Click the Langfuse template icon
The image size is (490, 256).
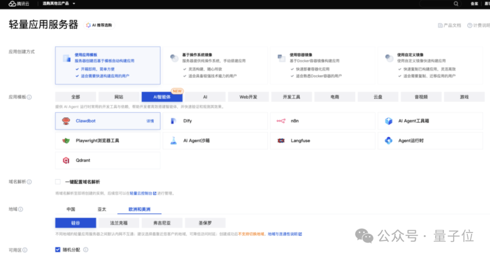(281, 141)
